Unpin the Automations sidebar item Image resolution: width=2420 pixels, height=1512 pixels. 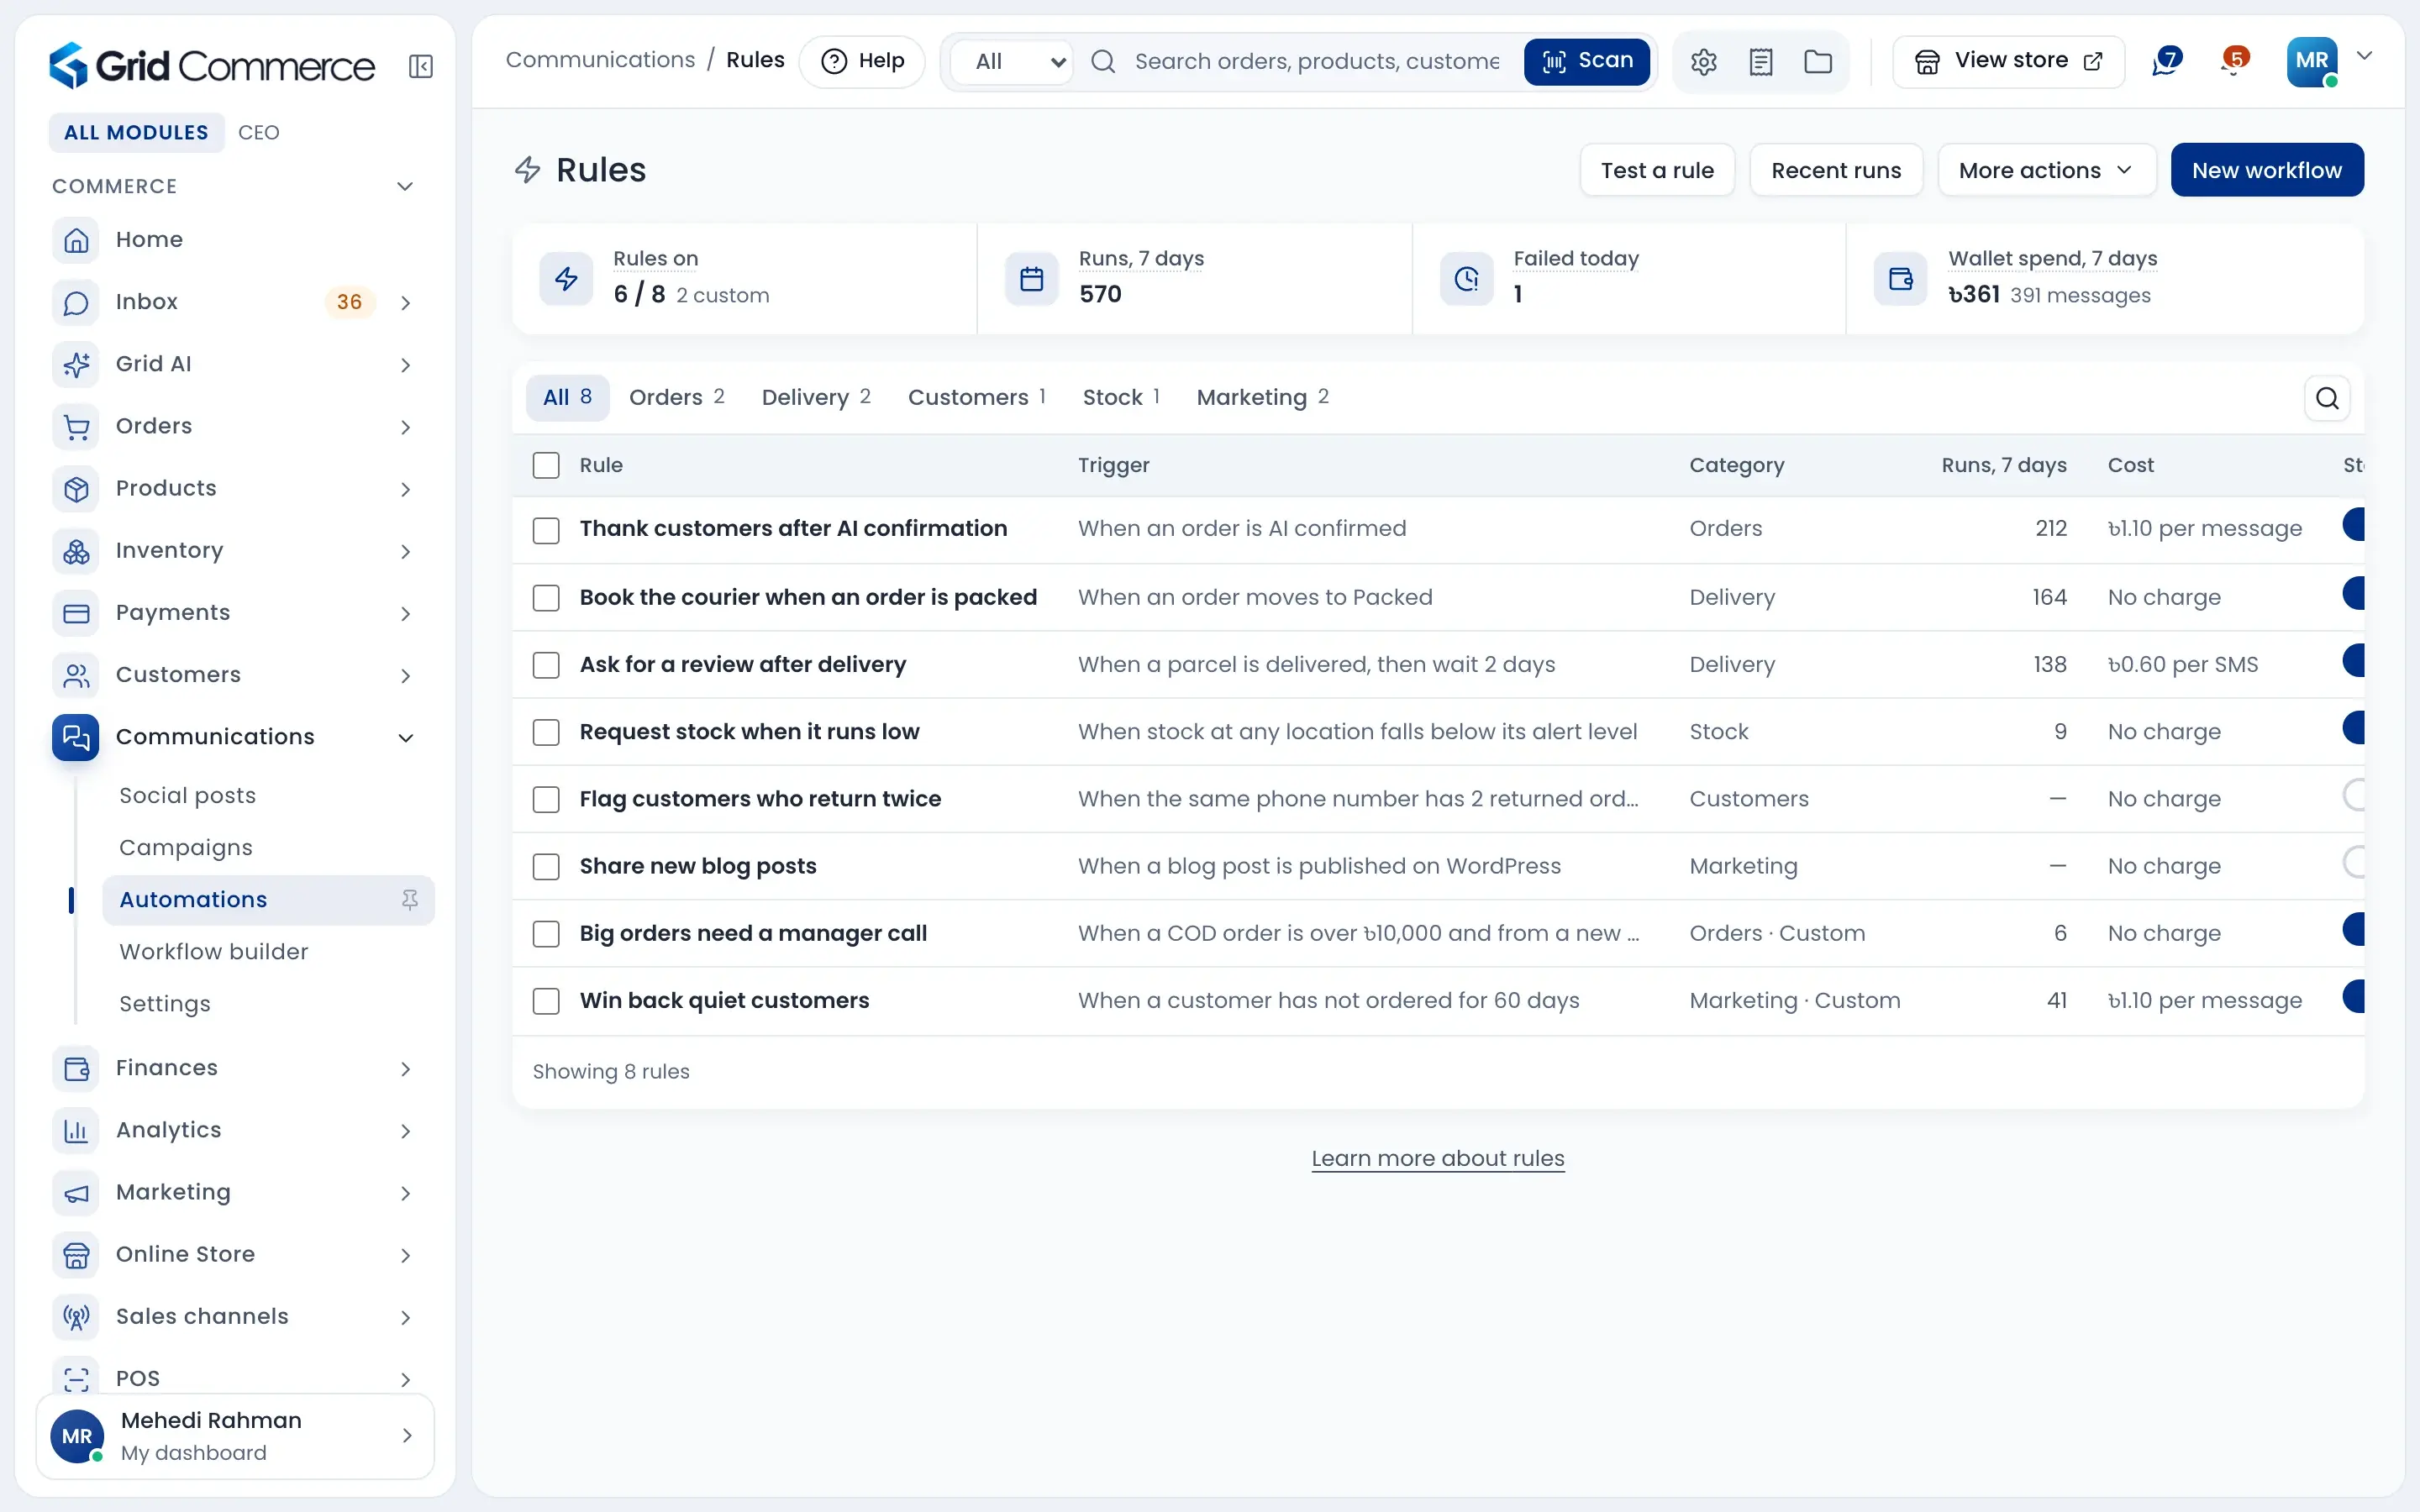410,900
